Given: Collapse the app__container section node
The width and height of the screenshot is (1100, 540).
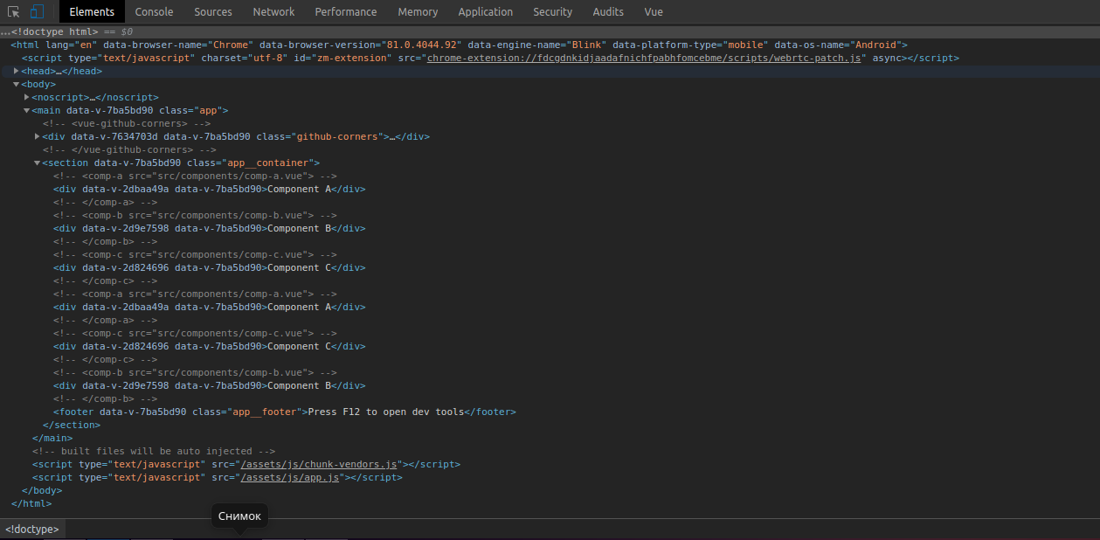Looking at the screenshot, I should click(38, 163).
